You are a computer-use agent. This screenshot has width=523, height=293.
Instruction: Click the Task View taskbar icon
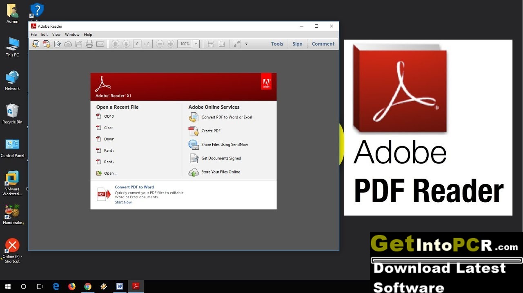pos(39,286)
